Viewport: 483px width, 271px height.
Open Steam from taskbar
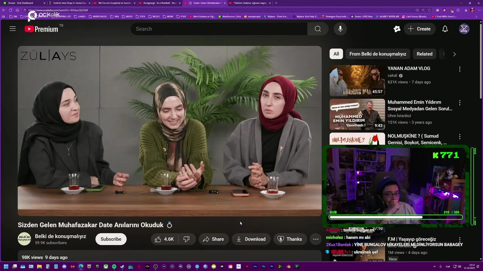point(122,266)
